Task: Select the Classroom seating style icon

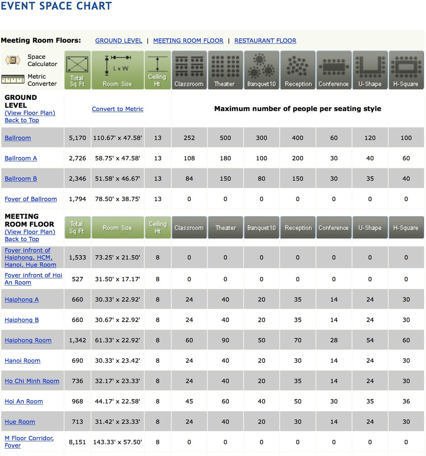Action: [189, 69]
